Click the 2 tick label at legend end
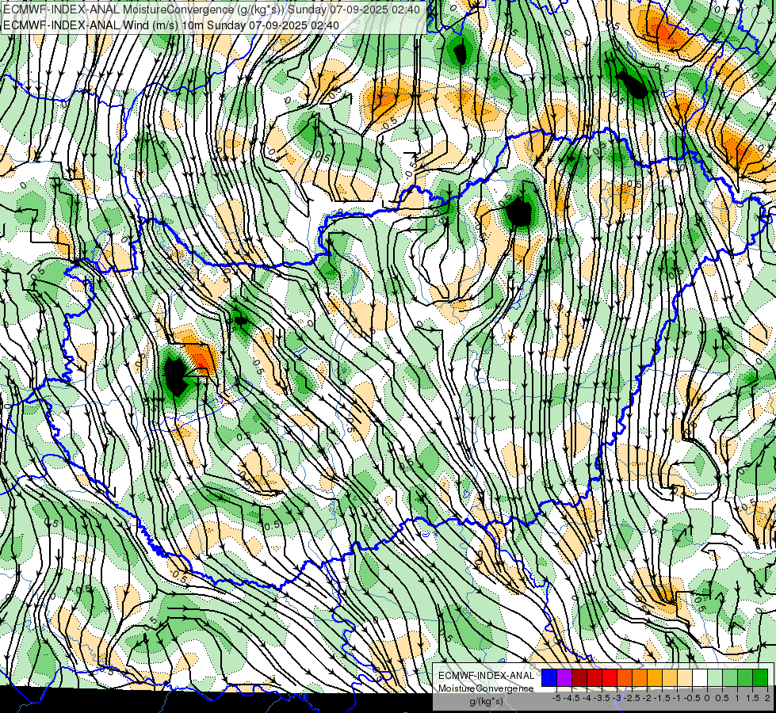The width and height of the screenshot is (776, 713). pyautogui.click(x=767, y=698)
